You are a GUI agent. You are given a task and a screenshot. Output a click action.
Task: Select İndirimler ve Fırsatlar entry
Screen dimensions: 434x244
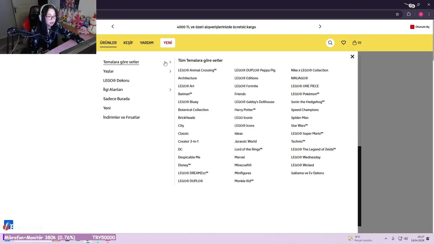(x=121, y=117)
